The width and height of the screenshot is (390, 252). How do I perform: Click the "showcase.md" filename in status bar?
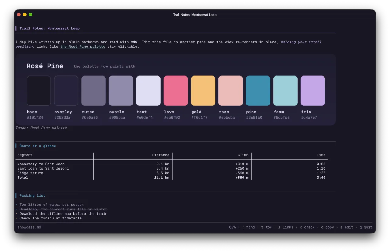point(29,227)
